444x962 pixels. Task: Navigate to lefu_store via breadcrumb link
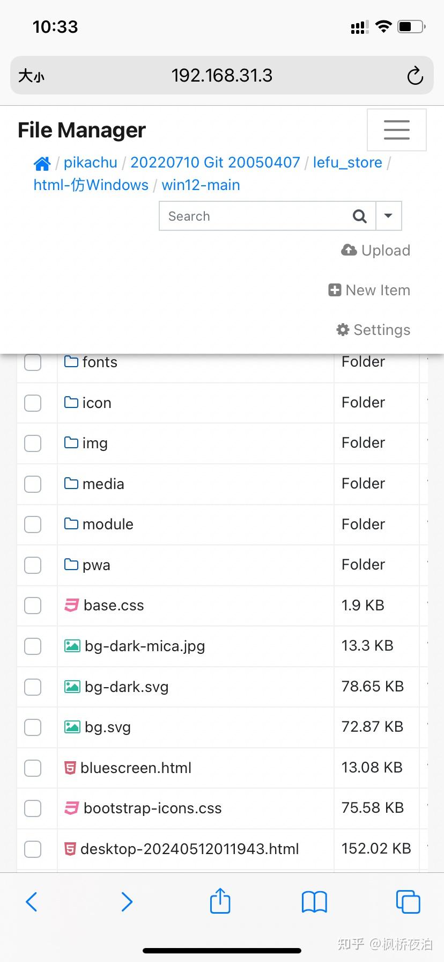[x=347, y=163]
